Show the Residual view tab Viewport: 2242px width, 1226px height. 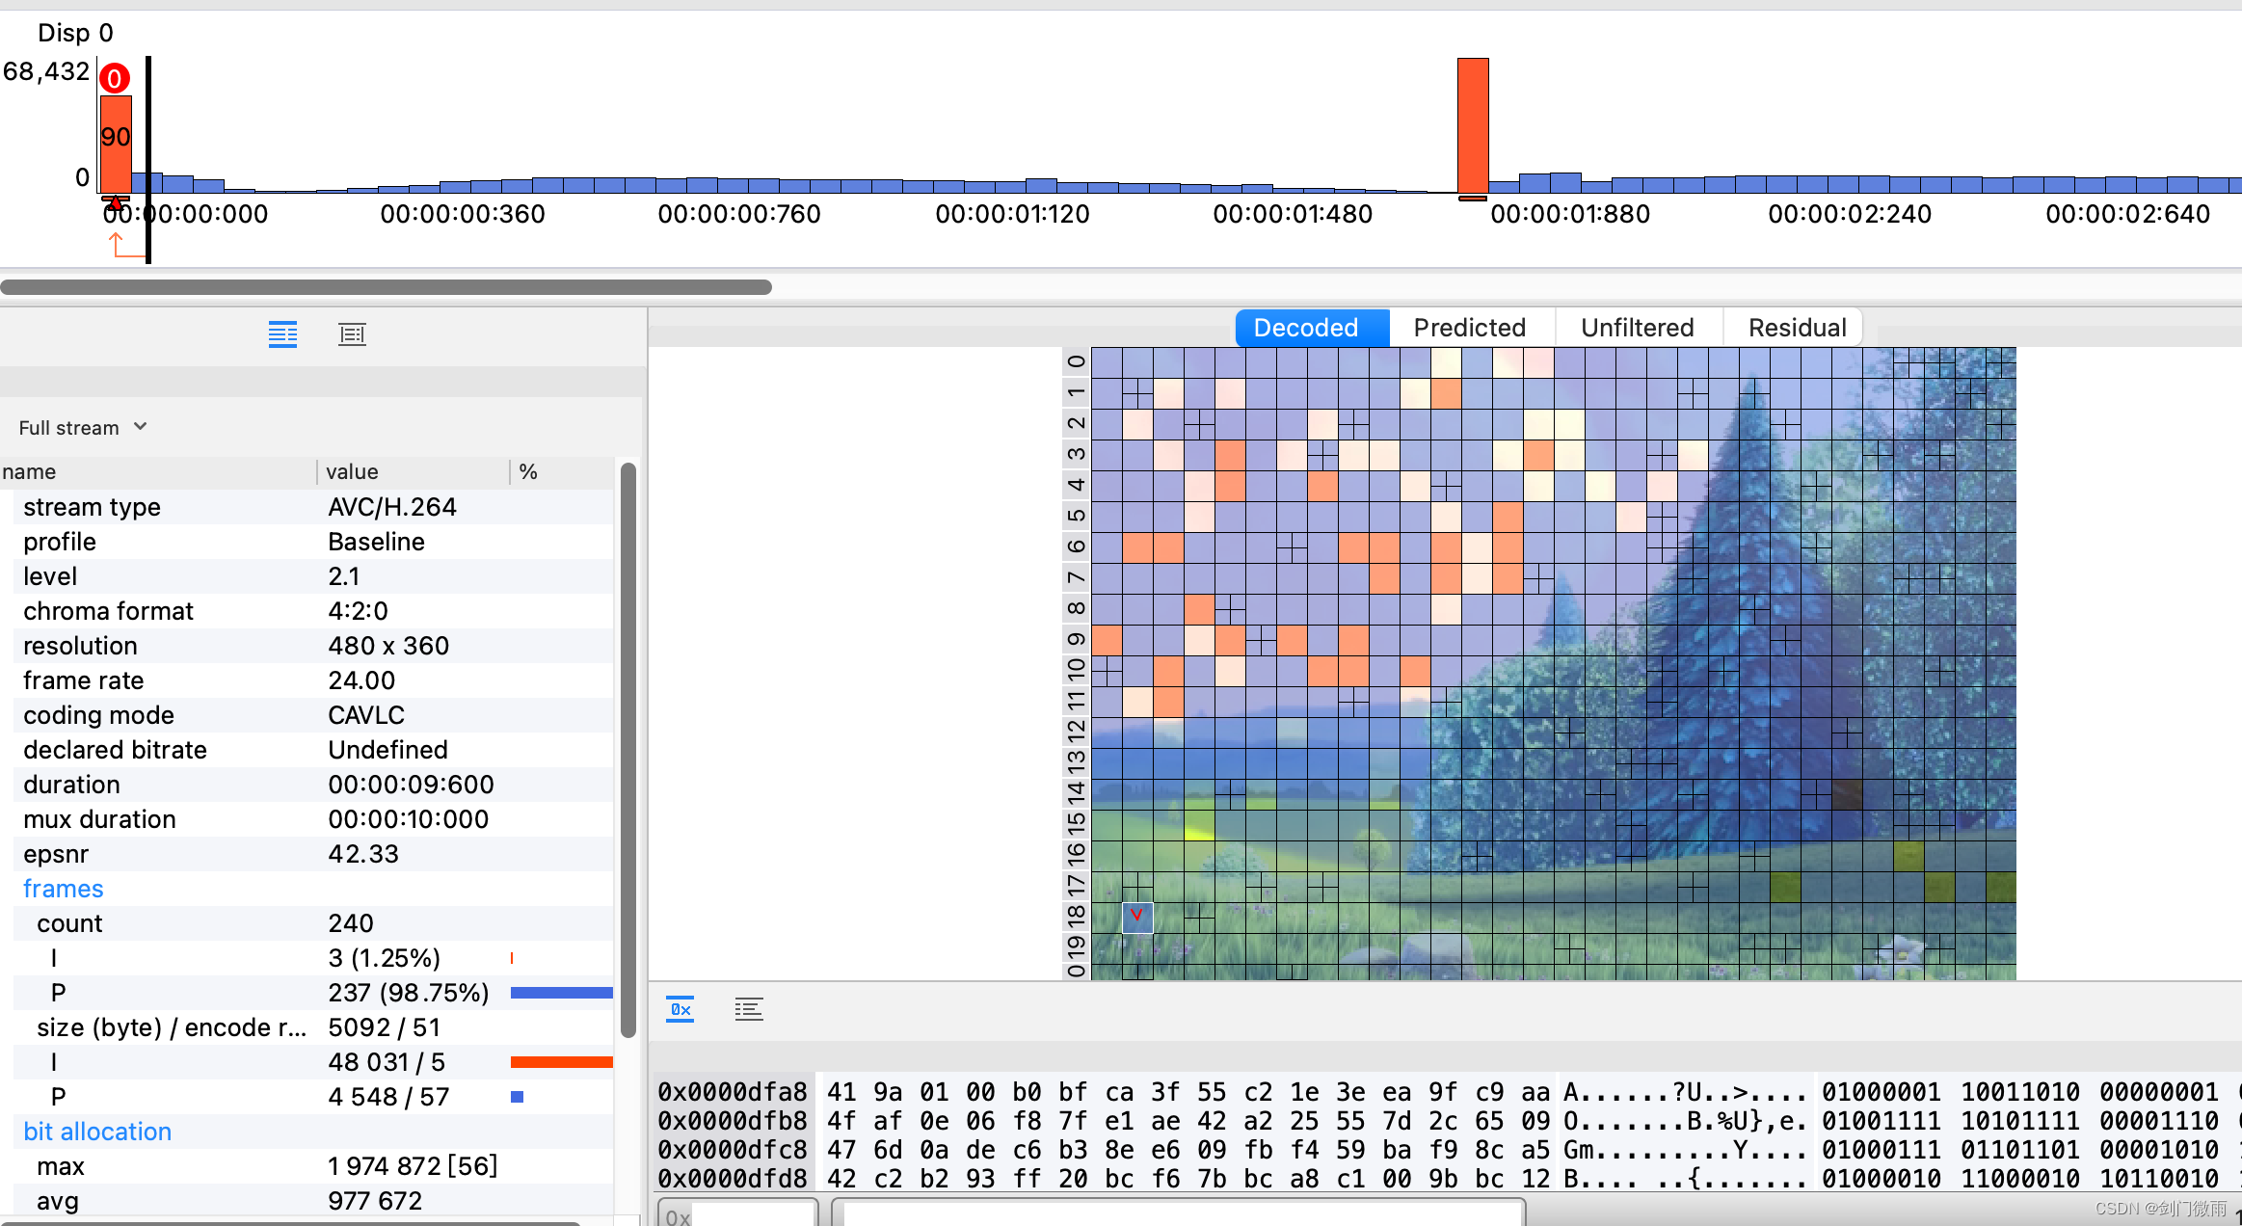[1797, 328]
